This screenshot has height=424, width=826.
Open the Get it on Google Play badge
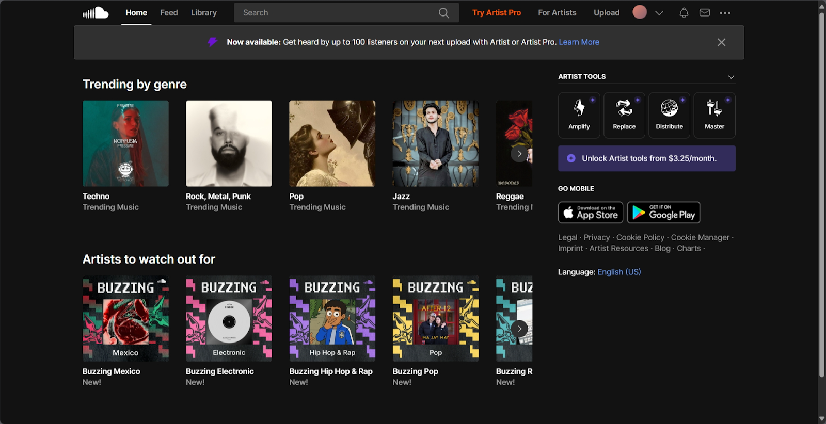tap(663, 213)
